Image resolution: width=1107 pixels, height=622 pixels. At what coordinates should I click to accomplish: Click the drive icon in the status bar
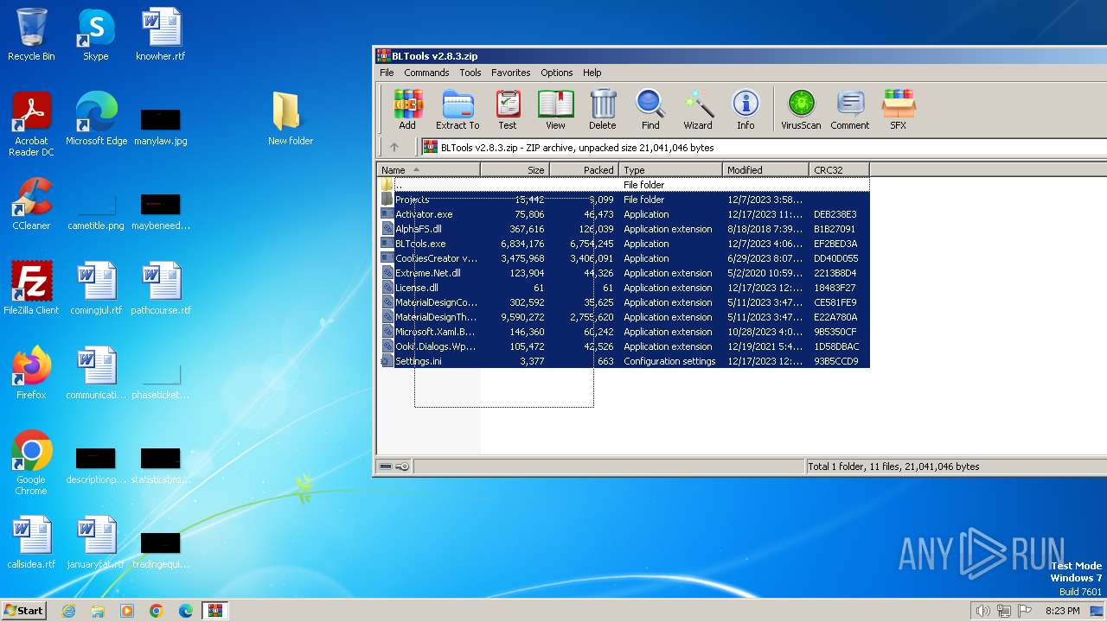[x=386, y=466]
